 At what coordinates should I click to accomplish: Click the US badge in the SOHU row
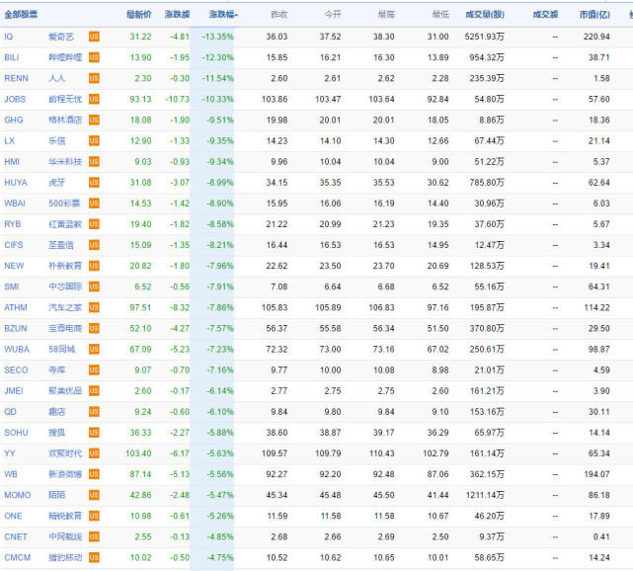coord(94,433)
